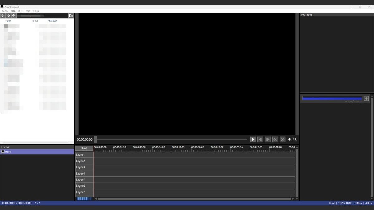Click the timeline vertical scroll down arrow

coord(297,198)
